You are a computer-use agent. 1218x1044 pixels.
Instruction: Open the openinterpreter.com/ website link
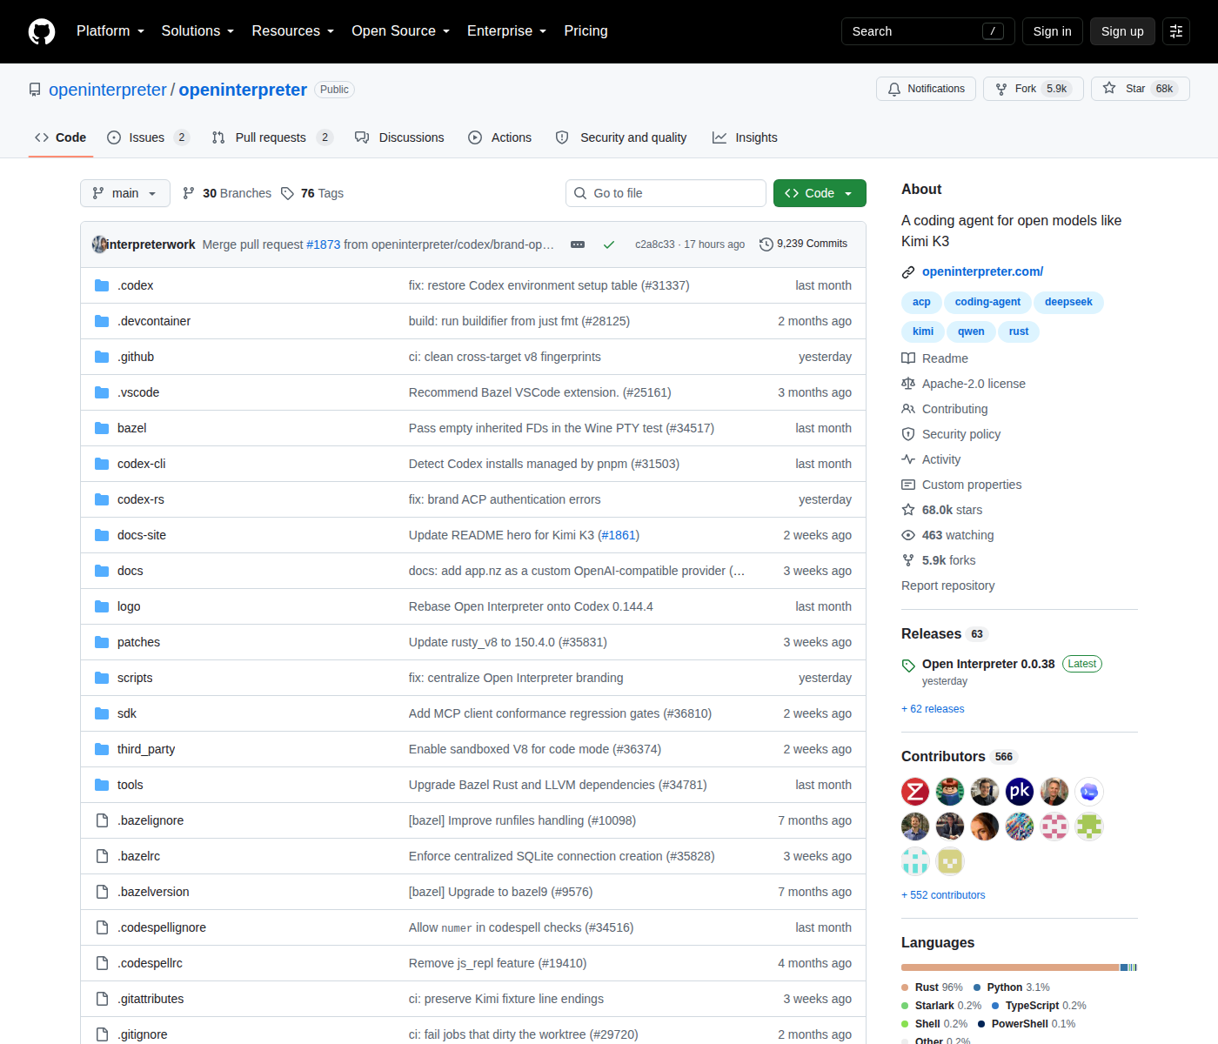pyautogui.click(x=982, y=271)
